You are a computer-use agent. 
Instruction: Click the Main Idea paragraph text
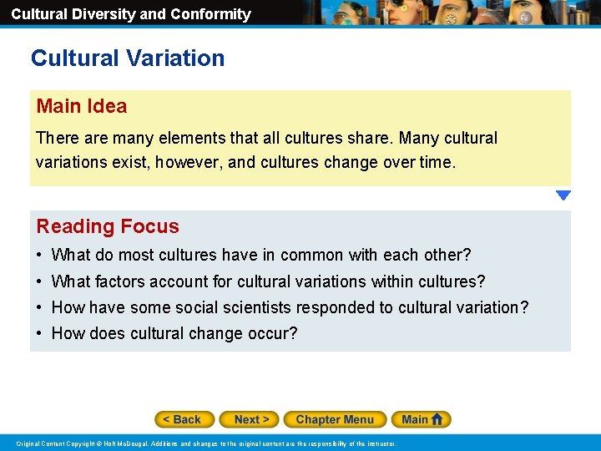pos(266,150)
